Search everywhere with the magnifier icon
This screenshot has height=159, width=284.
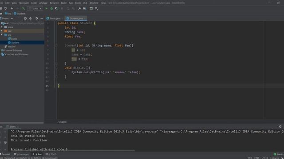96,8
